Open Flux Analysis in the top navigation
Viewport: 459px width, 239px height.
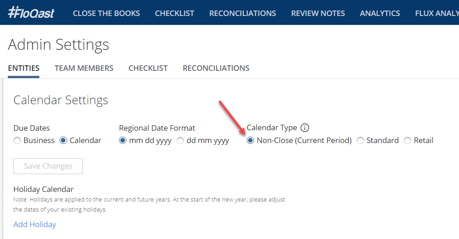[437, 13]
